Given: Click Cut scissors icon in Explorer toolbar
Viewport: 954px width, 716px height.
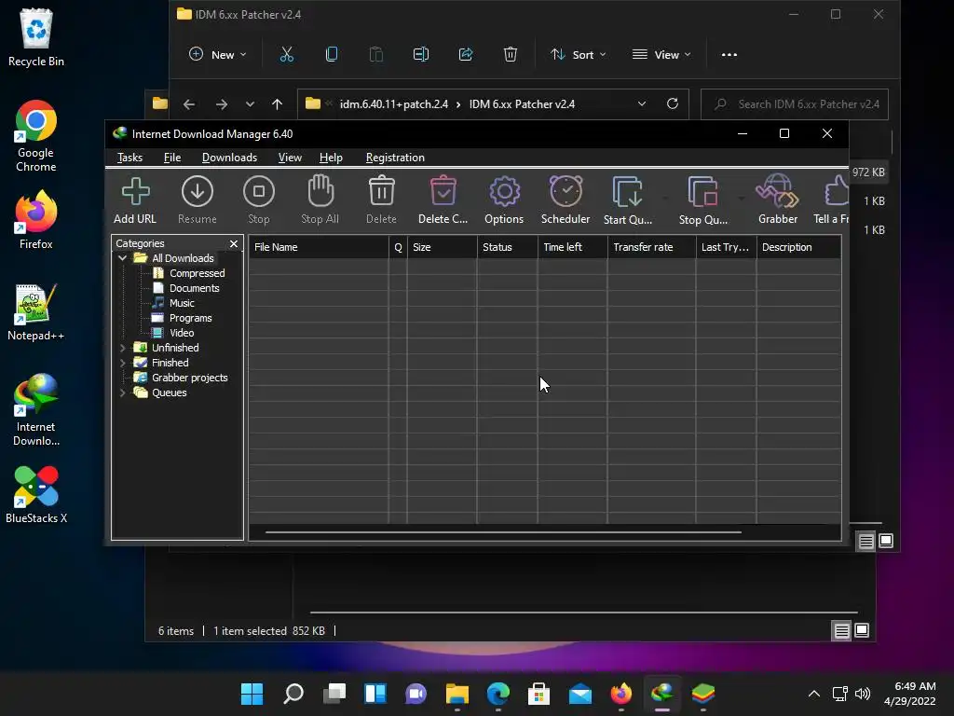Looking at the screenshot, I should 287,55.
